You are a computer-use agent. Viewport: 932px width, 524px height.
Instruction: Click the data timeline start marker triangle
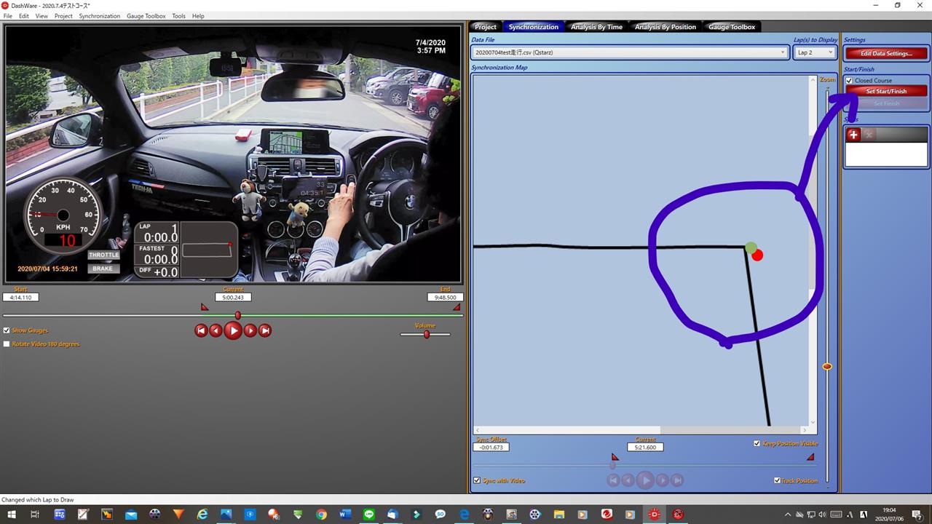615,457
